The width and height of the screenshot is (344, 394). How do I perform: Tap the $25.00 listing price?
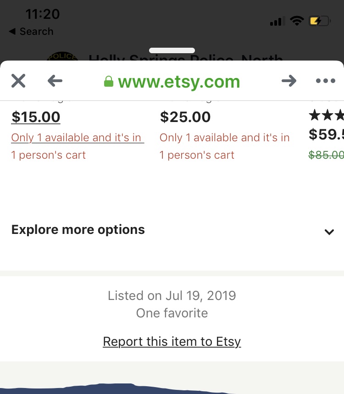pos(185,117)
